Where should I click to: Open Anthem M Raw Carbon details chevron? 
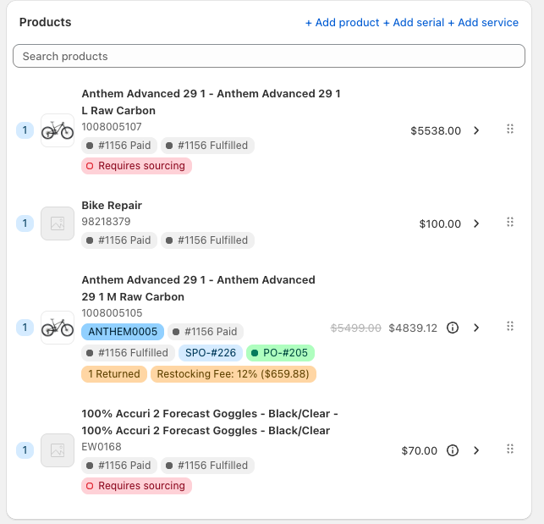tap(476, 328)
